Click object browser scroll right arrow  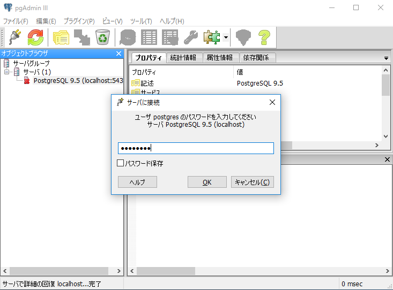click(119, 271)
